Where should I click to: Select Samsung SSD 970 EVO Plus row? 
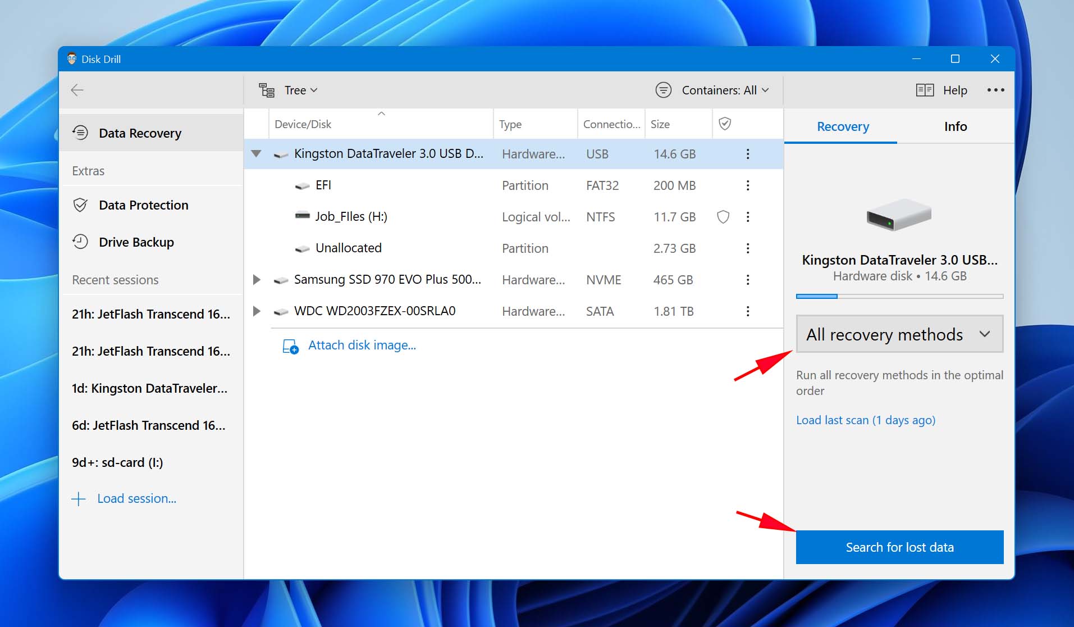pos(513,279)
